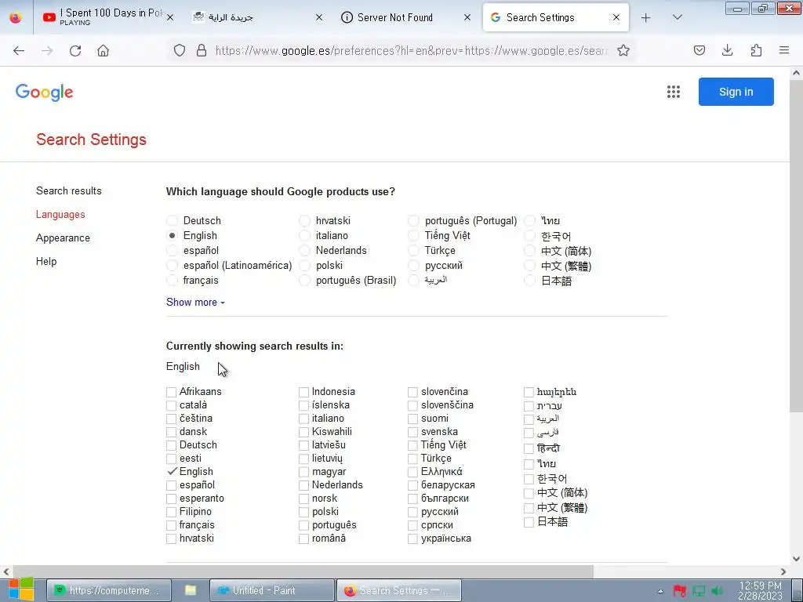The width and height of the screenshot is (803, 602).
Task: Open the Firefox hamburger menu
Action: [x=784, y=50]
